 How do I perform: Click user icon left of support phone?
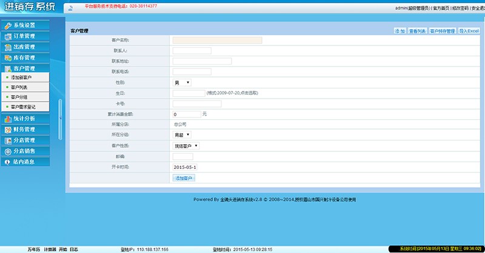(70, 8)
